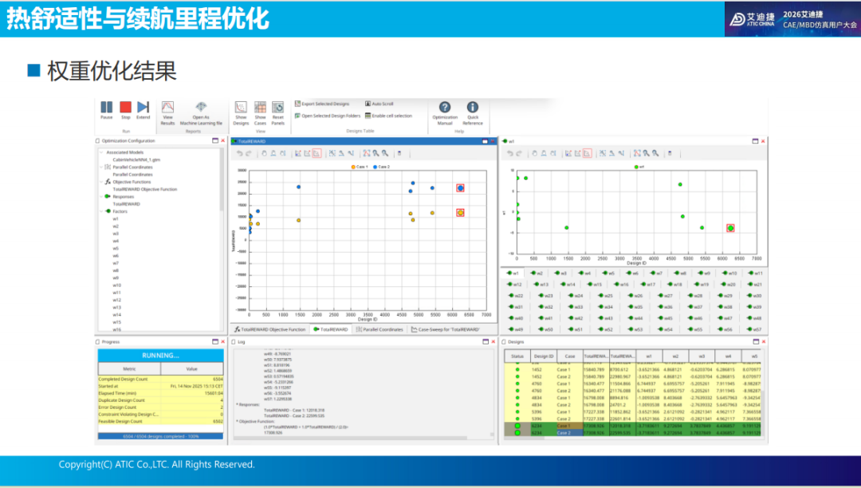The image size is (861, 488).
Task: Click the w3 column header in Designs
Action: pos(702,356)
